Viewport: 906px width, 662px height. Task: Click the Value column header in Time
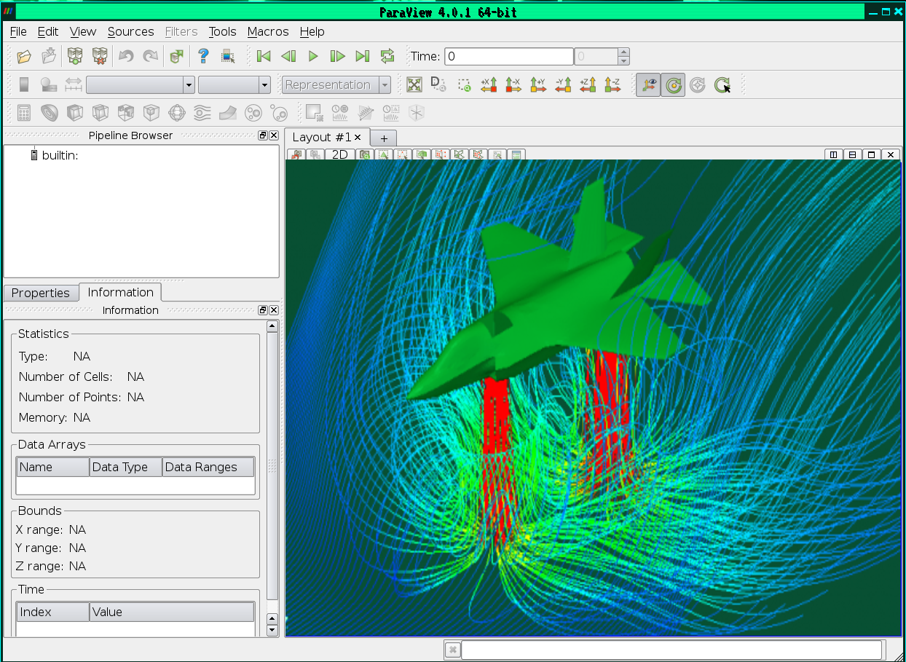click(x=172, y=612)
